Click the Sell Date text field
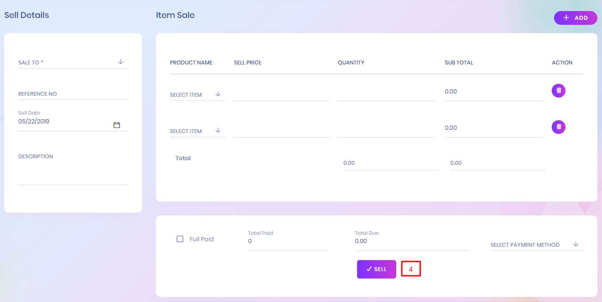The width and height of the screenshot is (602, 302). click(x=65, y=122)
